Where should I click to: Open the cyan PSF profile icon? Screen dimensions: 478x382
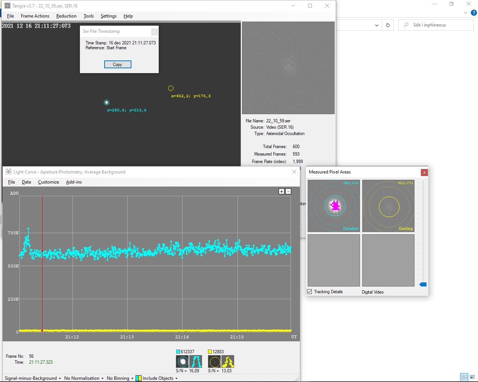click(196, 361)
